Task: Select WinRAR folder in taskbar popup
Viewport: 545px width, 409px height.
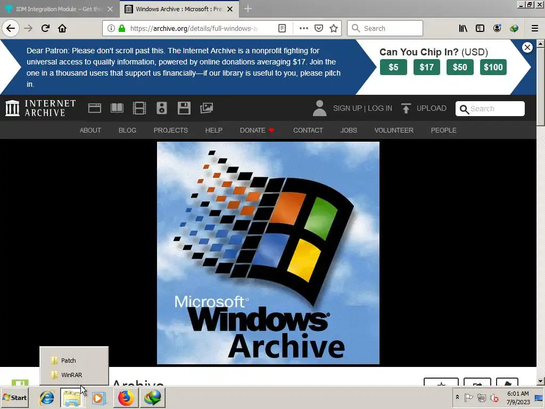Action: click(x=74, y=375)
